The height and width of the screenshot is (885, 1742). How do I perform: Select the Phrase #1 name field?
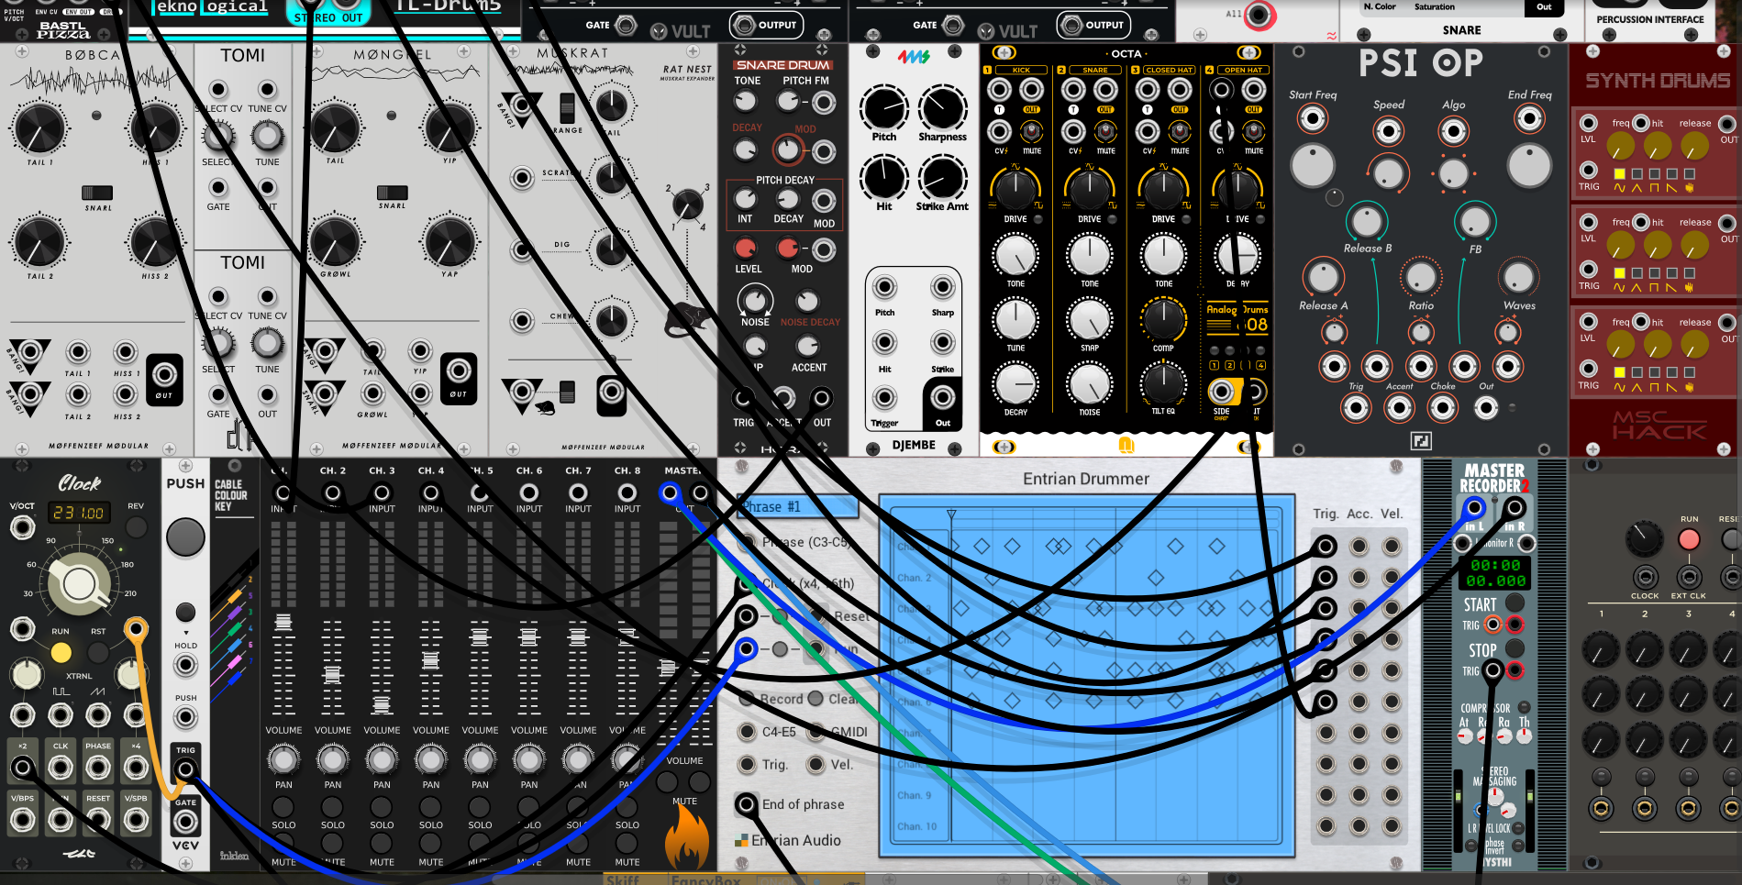tap(797, 506)
